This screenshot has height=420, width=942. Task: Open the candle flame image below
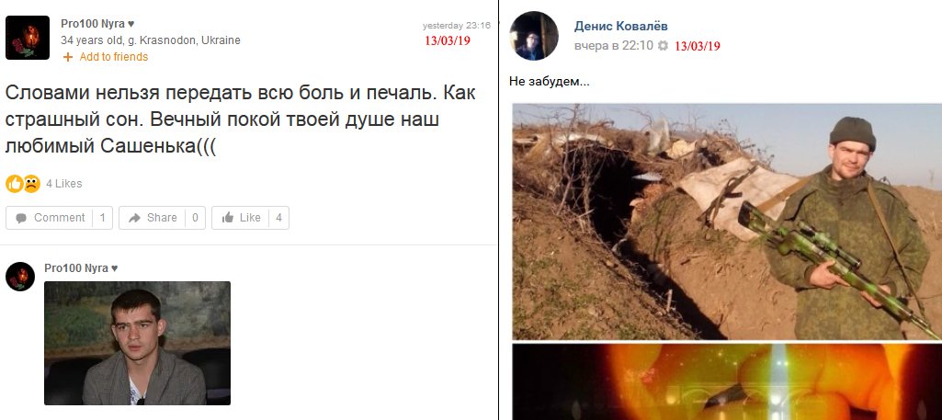click(x=727, y=381)
